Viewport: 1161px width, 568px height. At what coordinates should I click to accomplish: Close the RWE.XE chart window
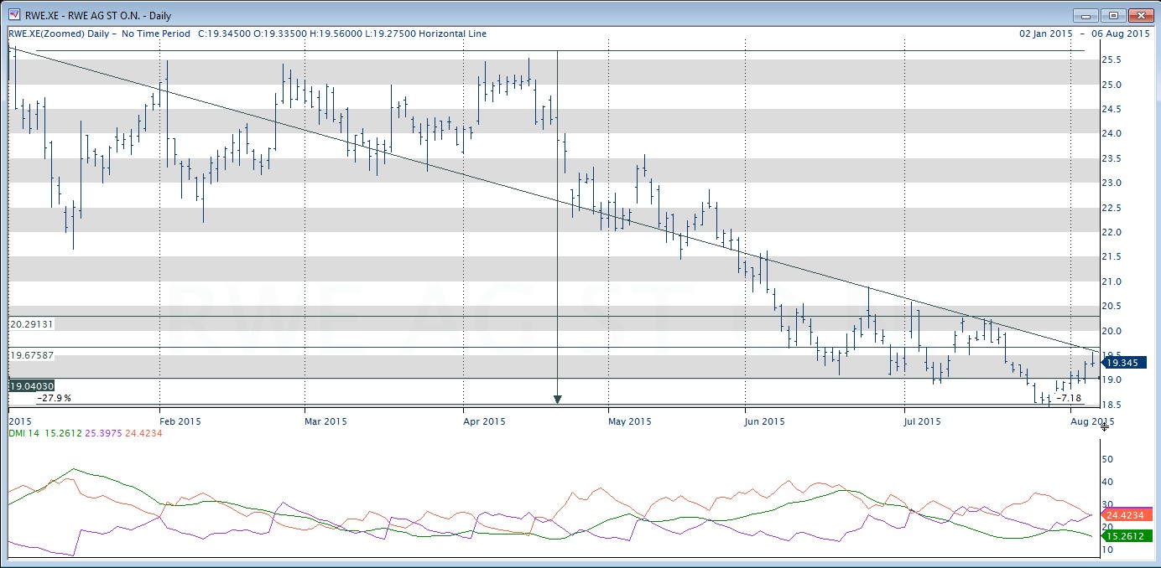click(1141, 15)
